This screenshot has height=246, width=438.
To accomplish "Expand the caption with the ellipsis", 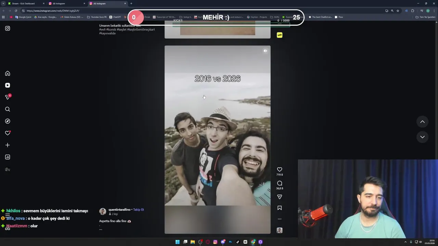I will pyautogui.click(x=101, y=229).
